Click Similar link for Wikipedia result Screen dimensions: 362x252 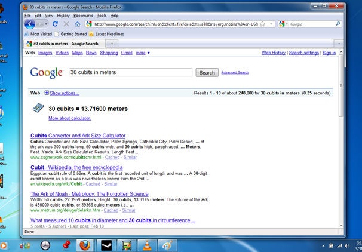pyautogui.click(x=111, y=184)
